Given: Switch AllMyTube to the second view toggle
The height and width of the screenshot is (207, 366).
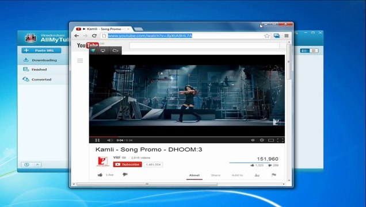Looking at the screenshot, I should point(314,51).
